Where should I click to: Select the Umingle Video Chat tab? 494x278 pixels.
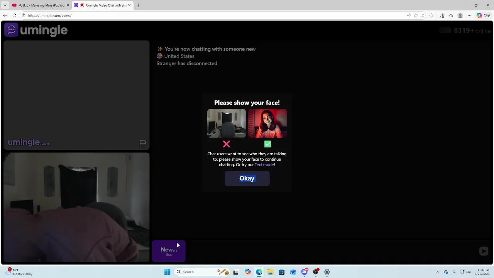103,5
